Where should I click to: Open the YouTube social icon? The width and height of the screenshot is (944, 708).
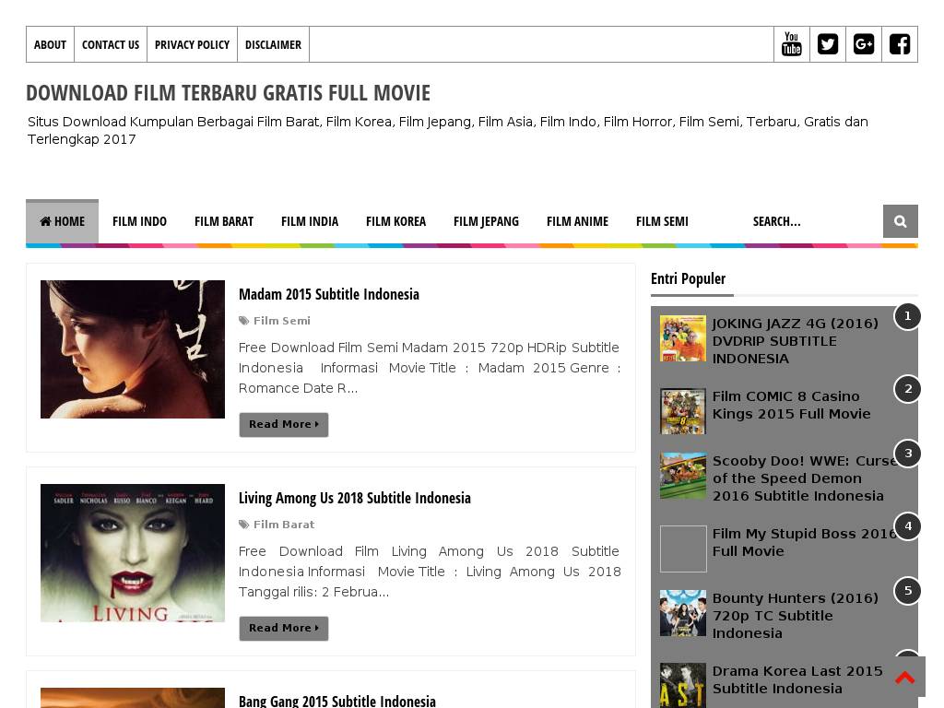pos(791,44)
